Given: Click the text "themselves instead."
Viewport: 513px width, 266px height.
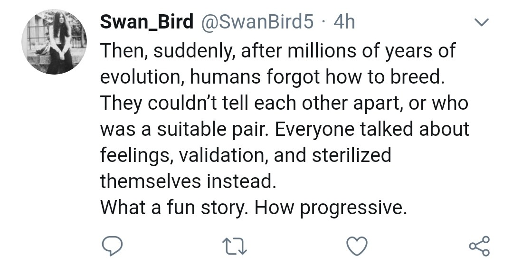Looking at the screenshot, I should [x=187, y=181].
